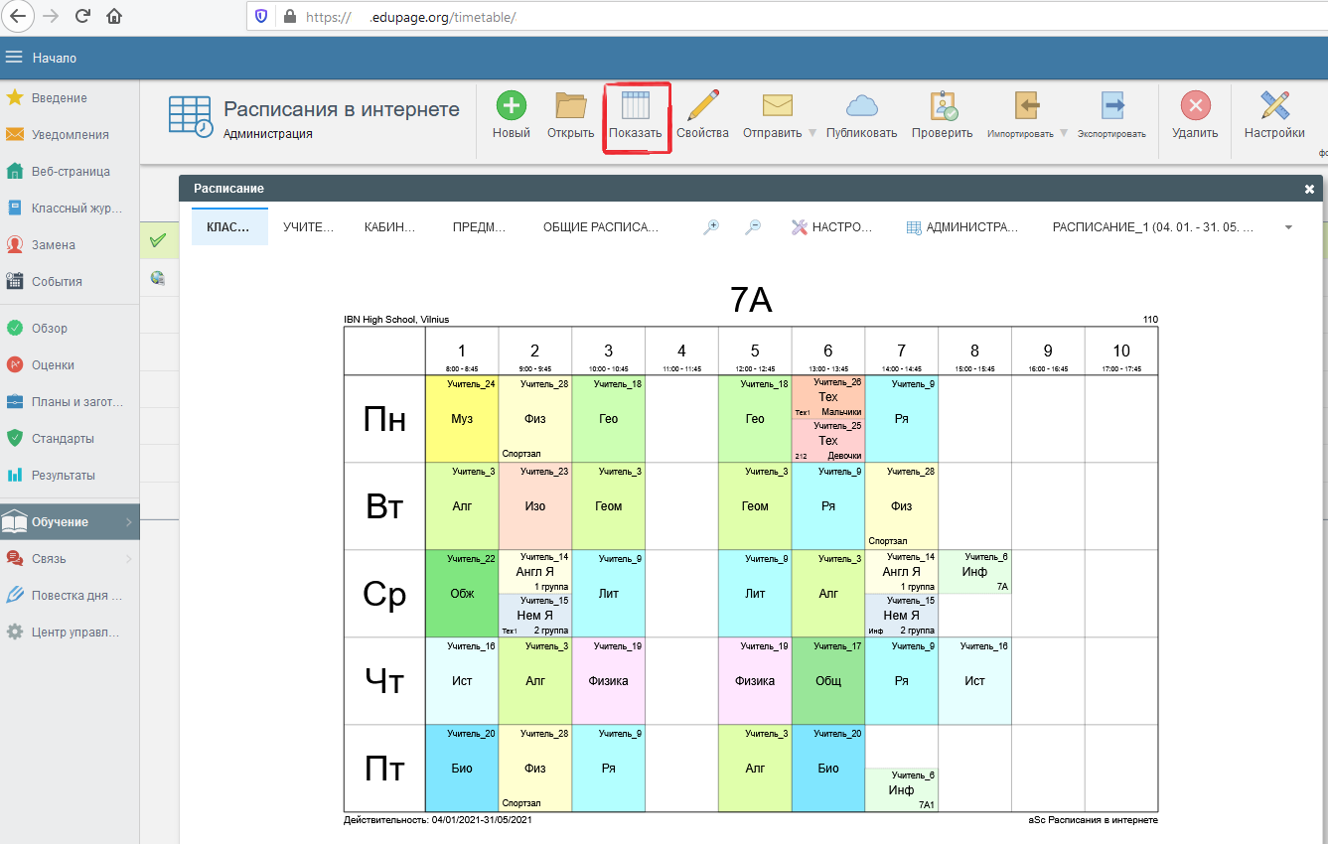
Task: Open the РАСПИСАНИЕ_1 timetable dropdown
Action: tap(1172, 227)
